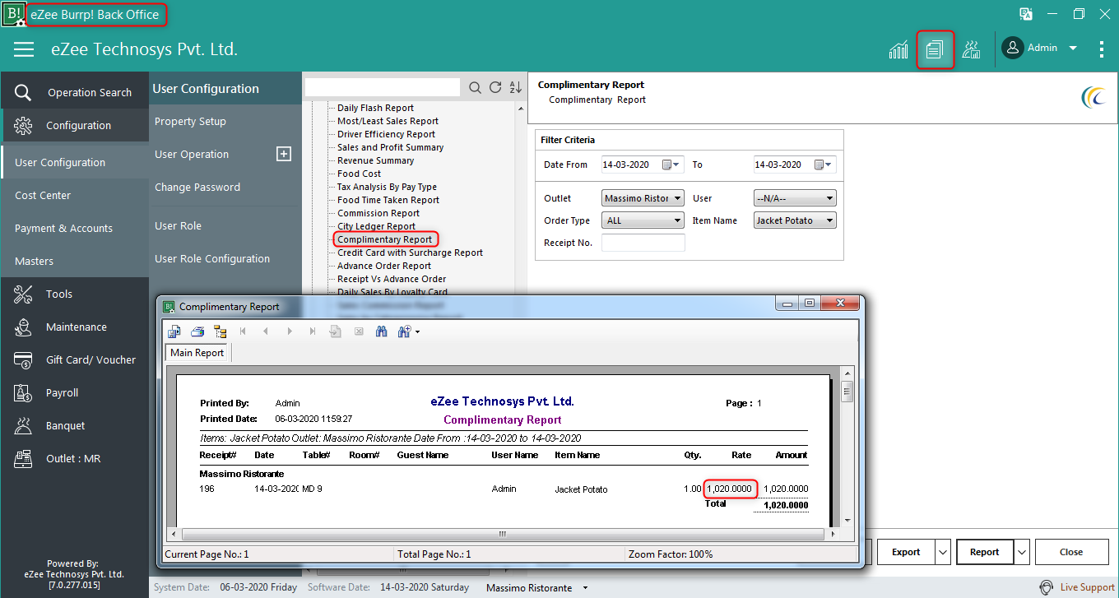Open the Outlet dropdown

643,198
